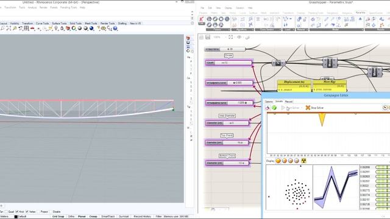
Task: Toggle first orange Display sphere in Galapagos
Action: [x=278, y=161]
